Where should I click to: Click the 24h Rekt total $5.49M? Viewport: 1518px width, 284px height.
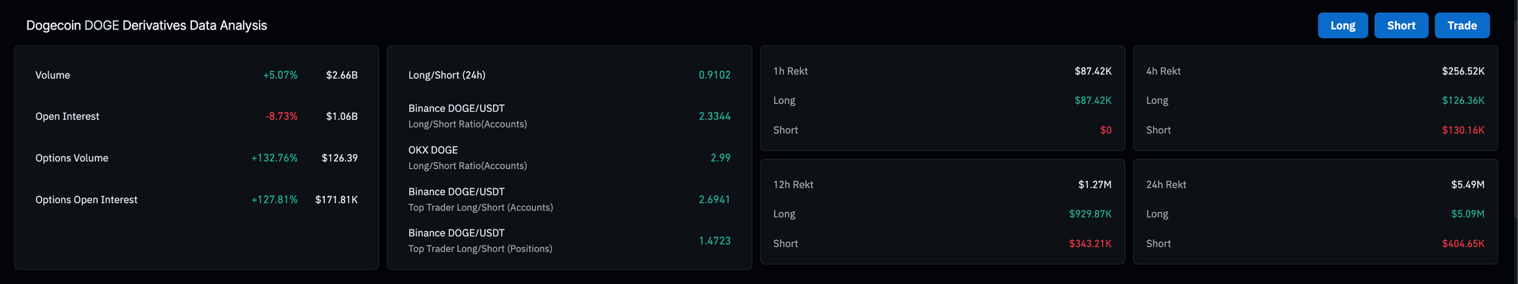click(1468, 185)
